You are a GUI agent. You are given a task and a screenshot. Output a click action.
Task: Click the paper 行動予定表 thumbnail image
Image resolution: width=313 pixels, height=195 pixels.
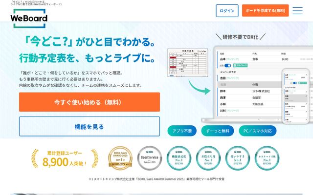(188, 63)
